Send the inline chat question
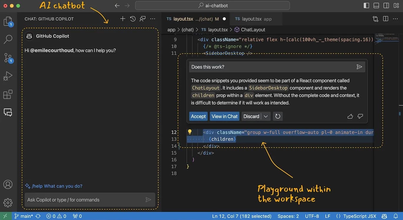 pos(359,67)
